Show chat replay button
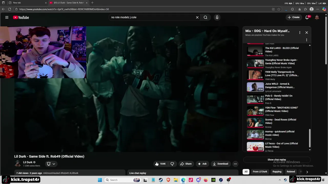The image size is (328, 184). click(277, 160)
